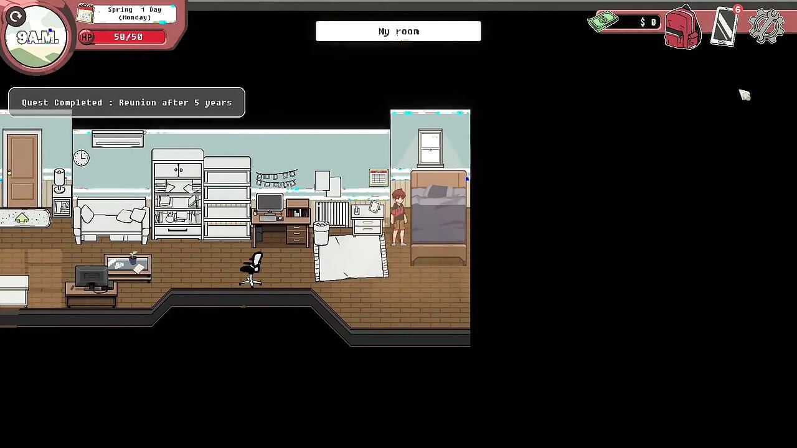Image resolution: width=797 pixels, height=448 pixels.
Task: Click the wall calendar
Action: (378, 177)
